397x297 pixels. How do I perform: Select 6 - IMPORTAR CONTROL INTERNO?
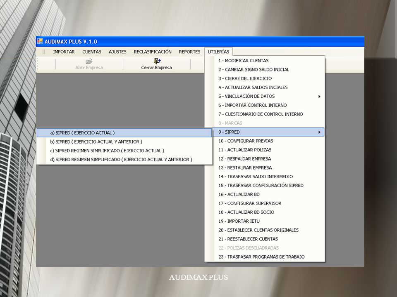coord(265,105)
